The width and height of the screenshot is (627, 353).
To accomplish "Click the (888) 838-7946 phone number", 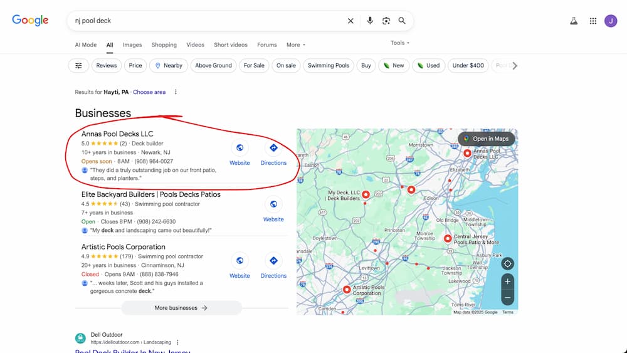I will 159,274.
